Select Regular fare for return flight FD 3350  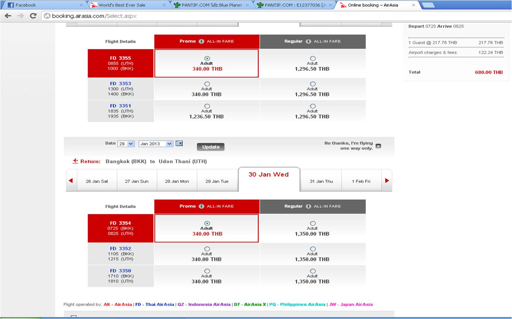tap(312, 271)
